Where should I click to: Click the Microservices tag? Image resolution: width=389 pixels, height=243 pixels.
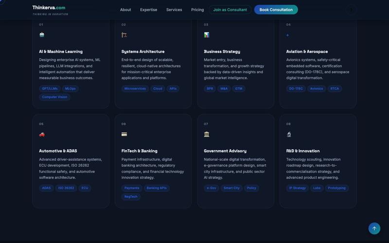(x=135, y=88)
